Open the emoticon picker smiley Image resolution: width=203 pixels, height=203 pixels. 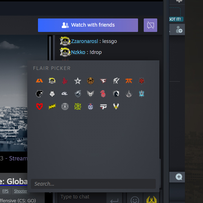[x=135, y=199]
